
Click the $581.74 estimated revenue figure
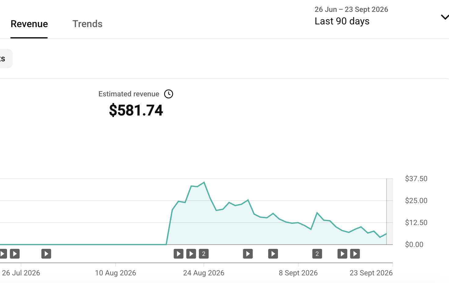point(136,110)
